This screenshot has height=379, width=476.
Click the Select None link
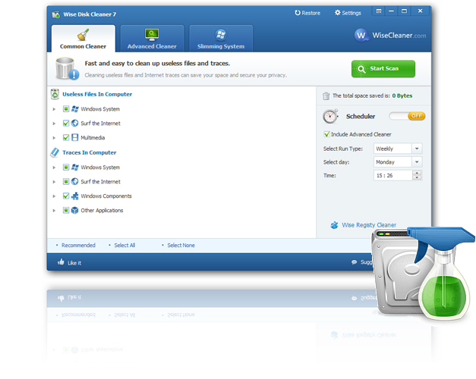point(181,246)
